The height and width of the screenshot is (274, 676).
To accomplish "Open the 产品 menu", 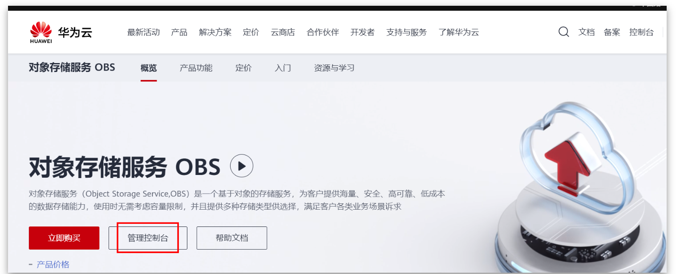I will tap(179, 32).
